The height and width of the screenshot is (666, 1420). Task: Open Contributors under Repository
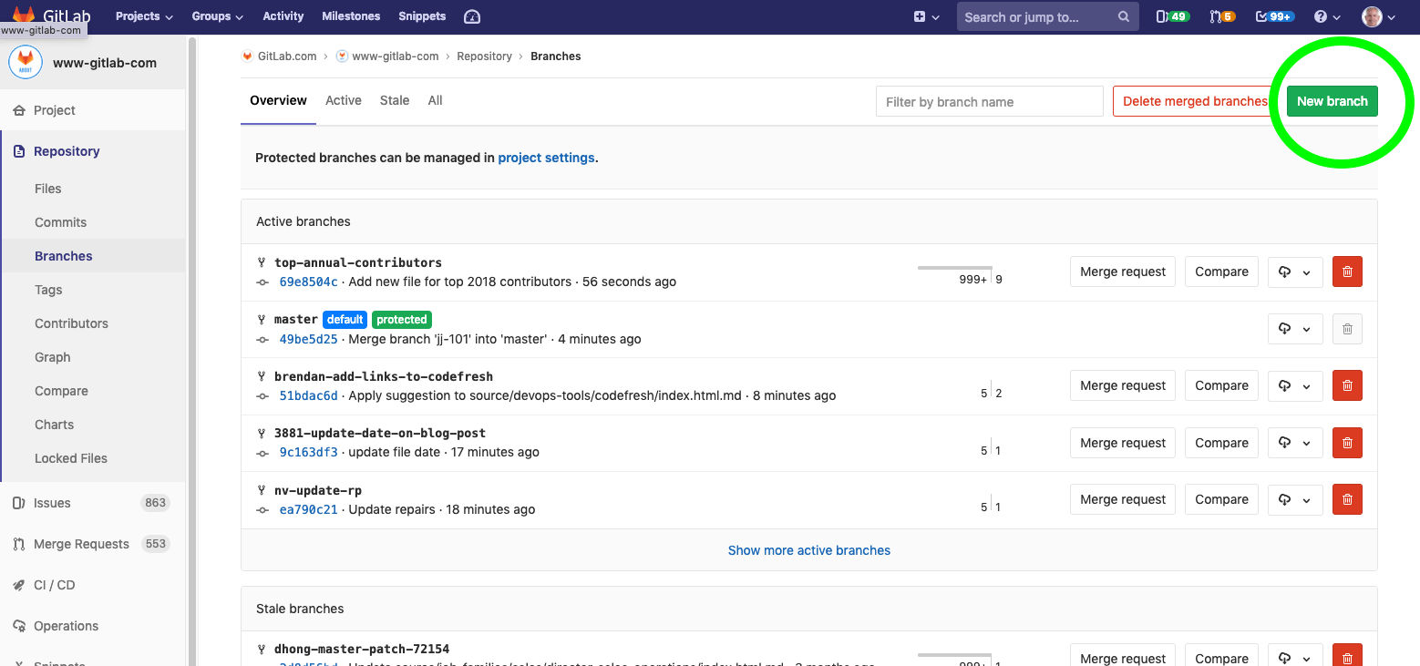click(x=71, y=323)
